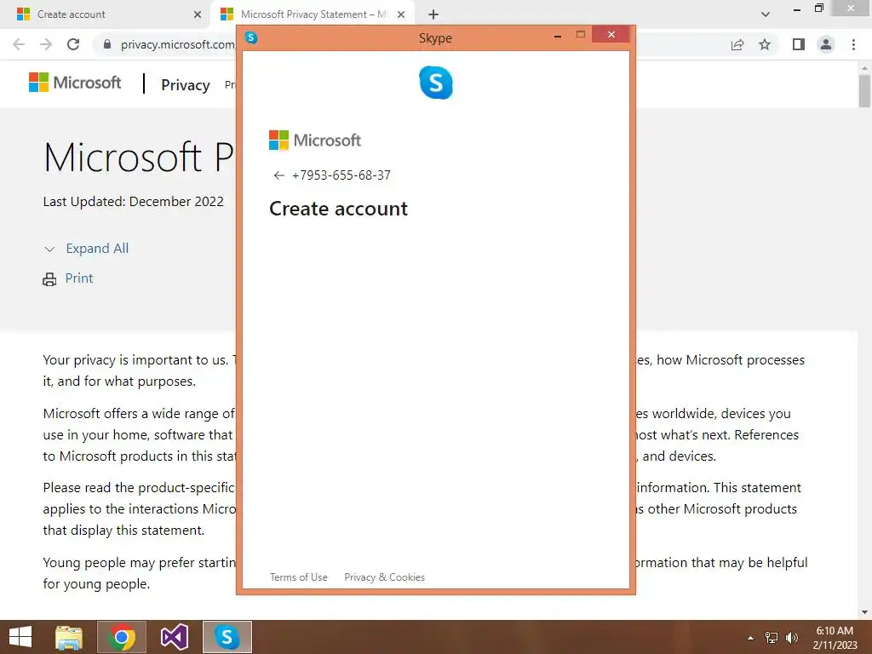Click the Chrome address bar URL
The width and height of the screenshot is (872, 654).
pos(177,44)
